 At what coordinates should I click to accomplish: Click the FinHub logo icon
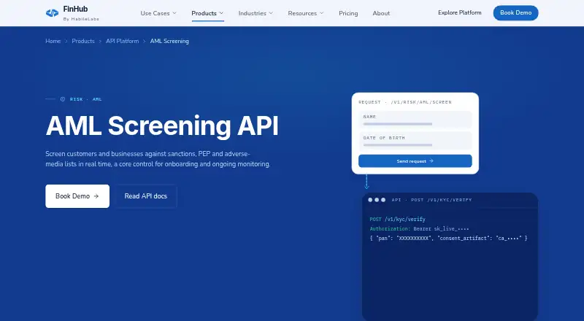(x=52, y=13)
